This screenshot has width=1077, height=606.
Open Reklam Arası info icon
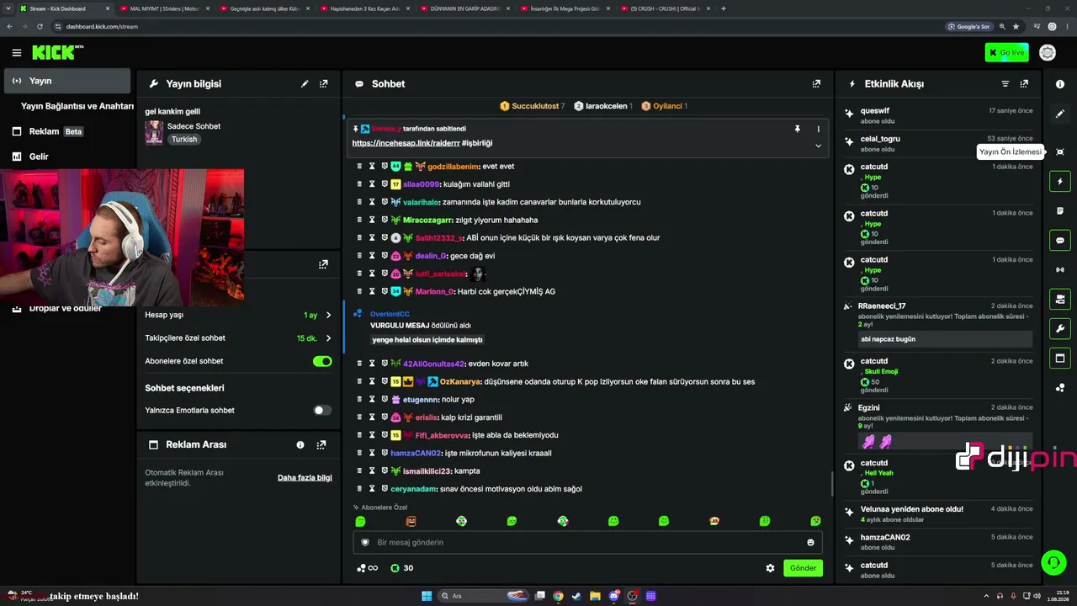[300, 444]
